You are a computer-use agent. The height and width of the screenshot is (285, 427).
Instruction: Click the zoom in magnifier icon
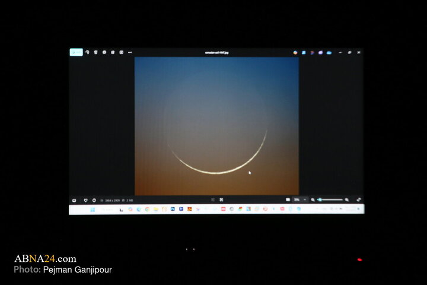(x=347, y=199)
